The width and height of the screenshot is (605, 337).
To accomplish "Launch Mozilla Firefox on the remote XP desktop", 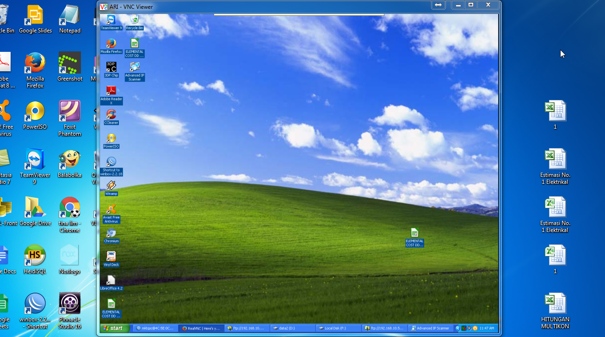I will coord(111,46).
